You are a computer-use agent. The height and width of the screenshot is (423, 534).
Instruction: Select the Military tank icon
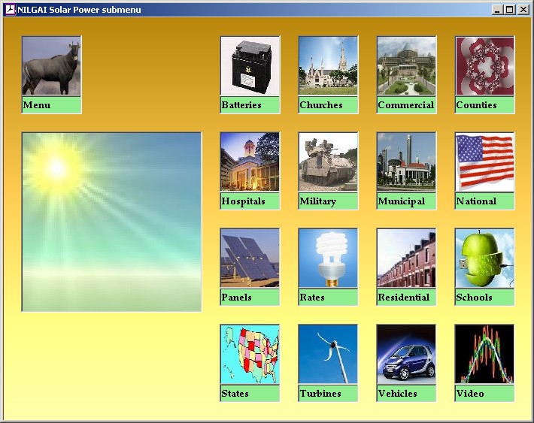click(328, 162)
